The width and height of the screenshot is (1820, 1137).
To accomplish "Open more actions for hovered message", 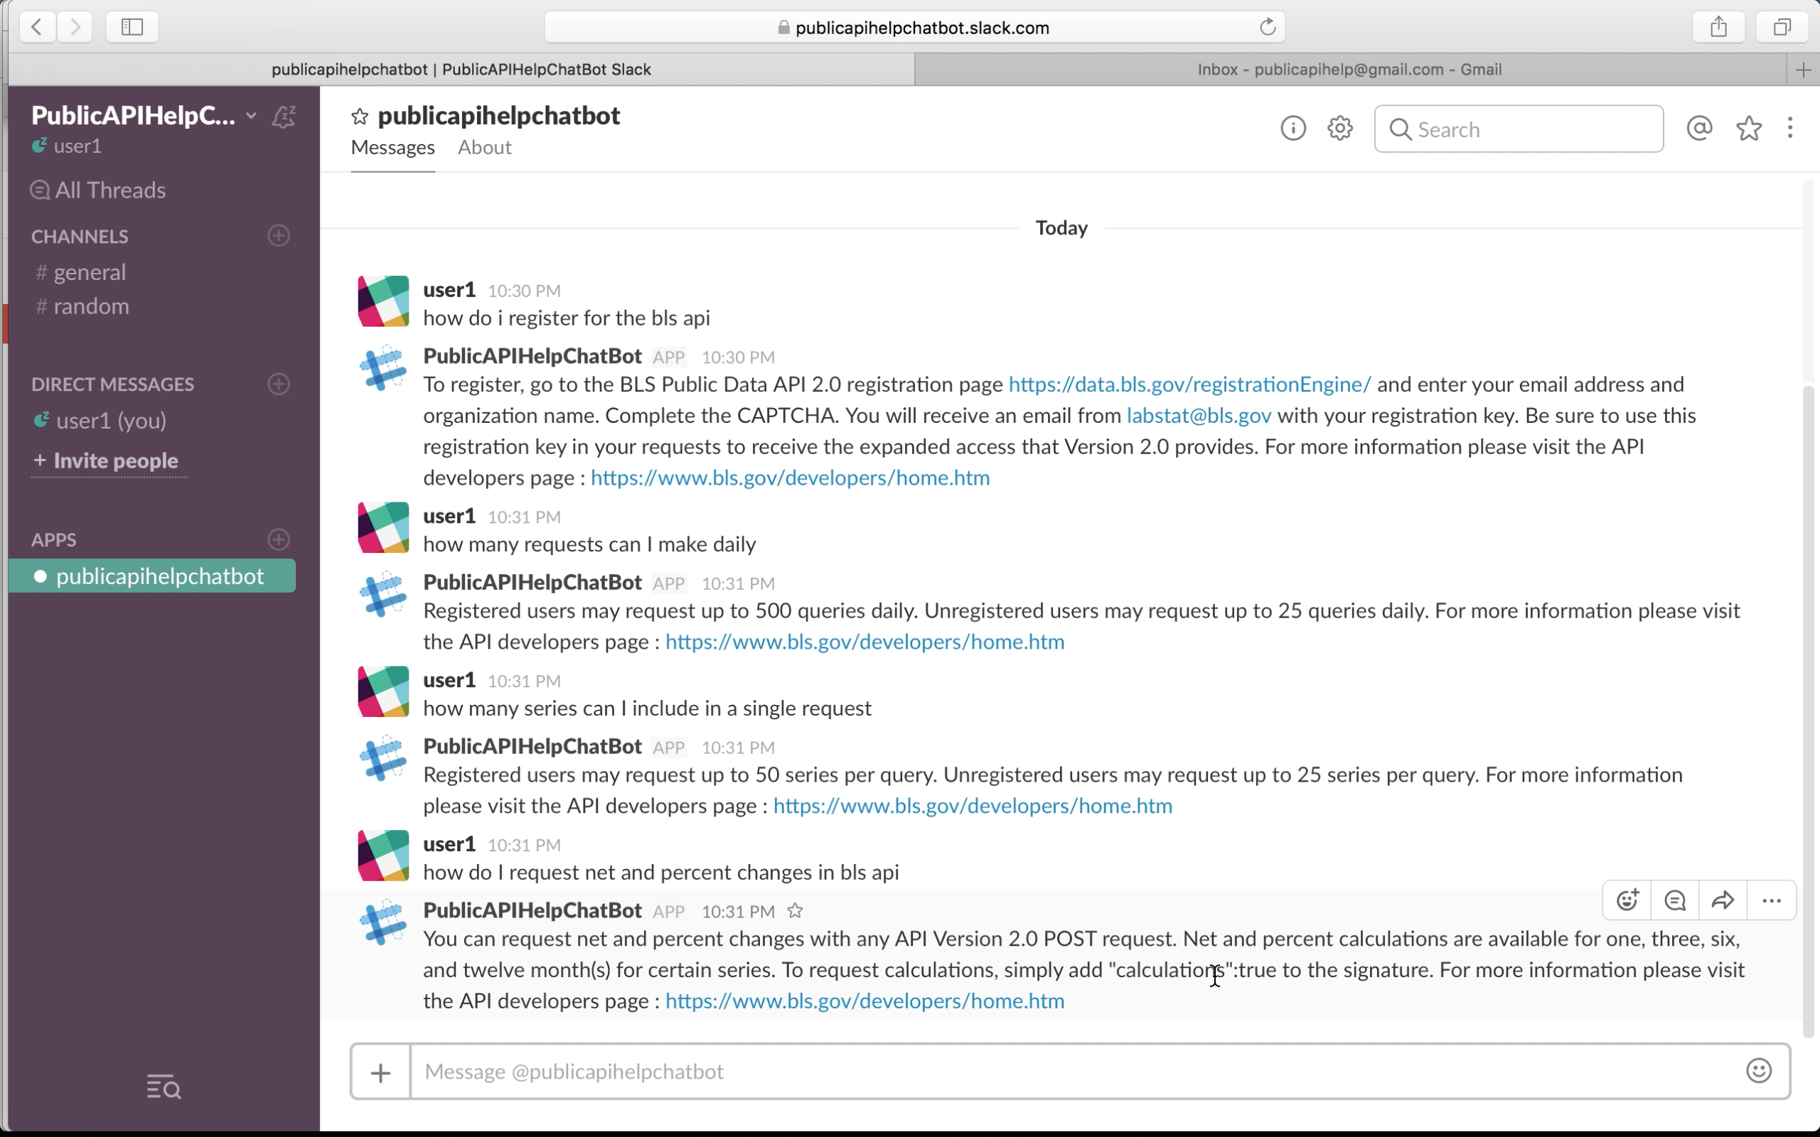I will (1771, 900).
